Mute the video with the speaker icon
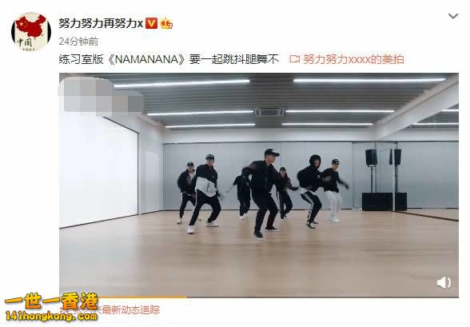Image resolution: width=470 pixels, height=327 pixels. [x=444, y=282]
